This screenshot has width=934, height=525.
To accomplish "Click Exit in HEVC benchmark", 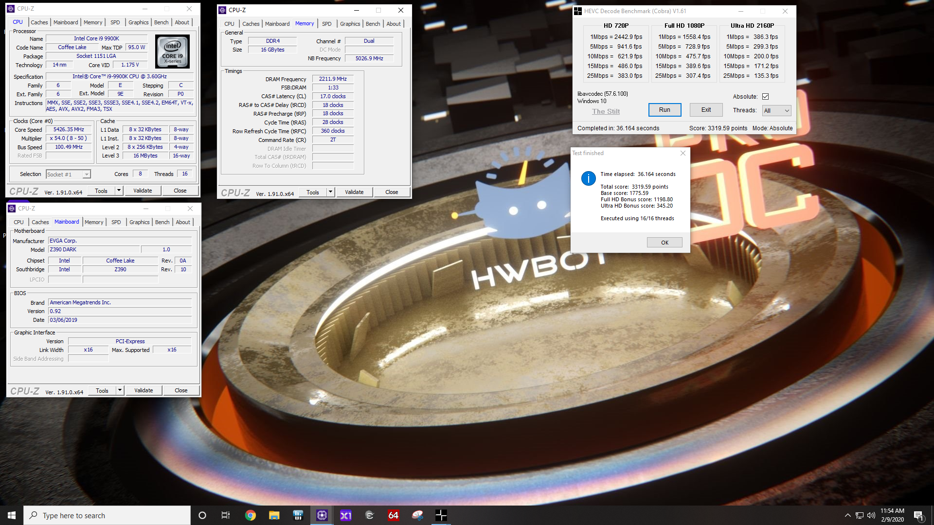I will 706,110.
